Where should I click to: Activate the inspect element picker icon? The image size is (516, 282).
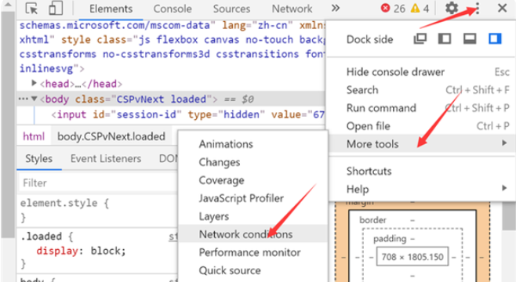pos(31,8)
